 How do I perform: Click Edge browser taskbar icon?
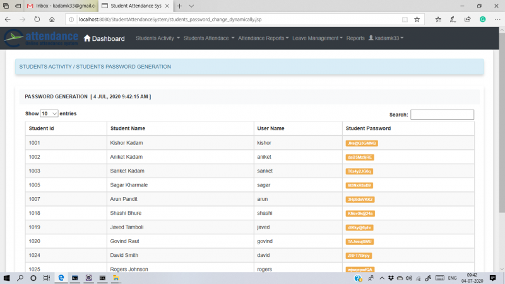[61, 278]
